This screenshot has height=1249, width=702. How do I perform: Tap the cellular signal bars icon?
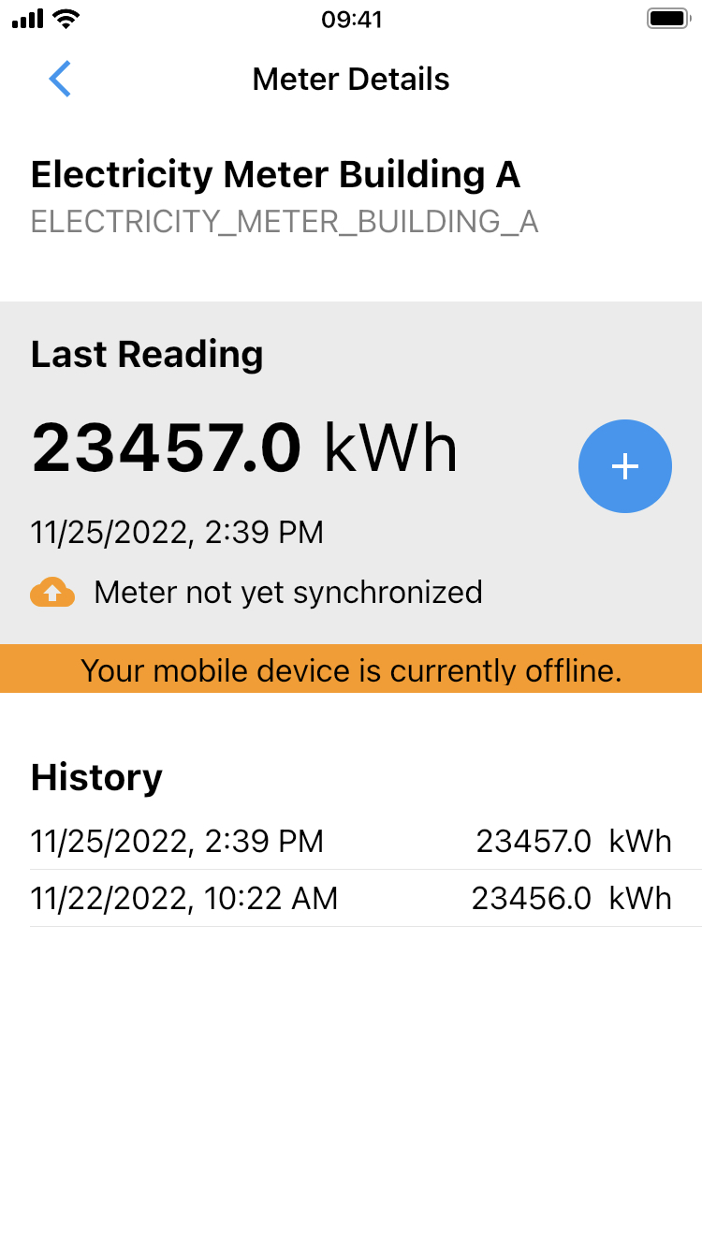pyautogui.click(x=28, y=19)
